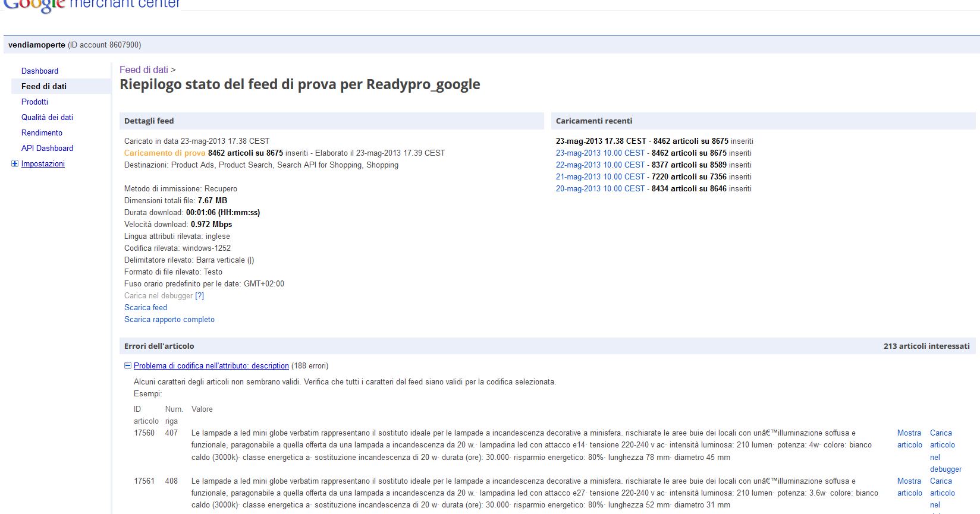Image resolution: width=980 pixels, height=514 pixels.
Task: Click the Formato di file rilevato: Testo line
Action: point(173,272)
